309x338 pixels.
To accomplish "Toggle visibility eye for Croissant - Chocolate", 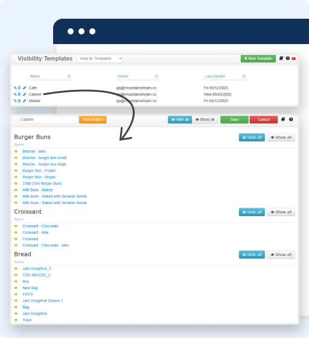I will (x=16, y=226).
